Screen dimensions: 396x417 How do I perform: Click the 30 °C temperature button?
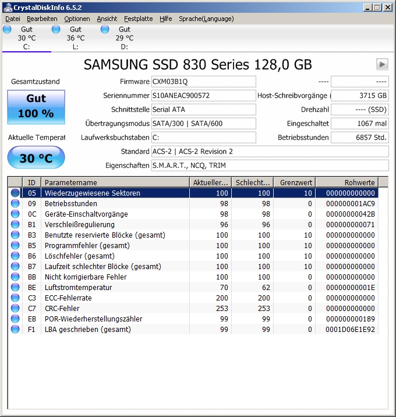36,157
